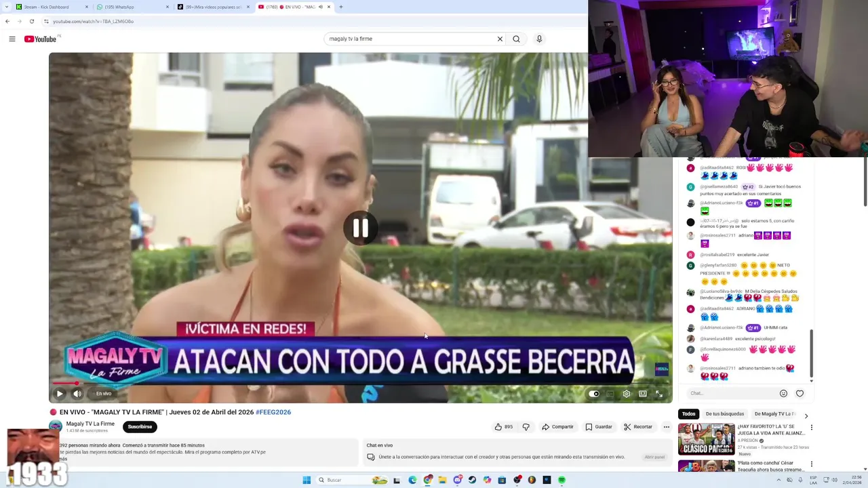Click the play button in player controls
The height and width of the screenshot is (488, 868).
coord(60,394)
